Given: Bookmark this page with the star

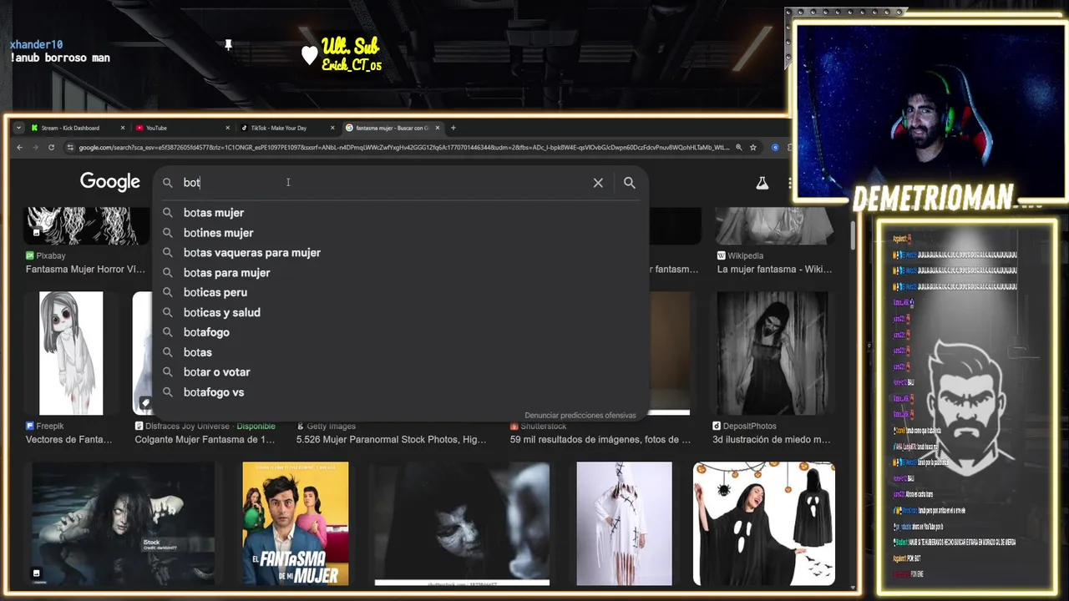Looking at the screenshot, I should tap(752, 148).
